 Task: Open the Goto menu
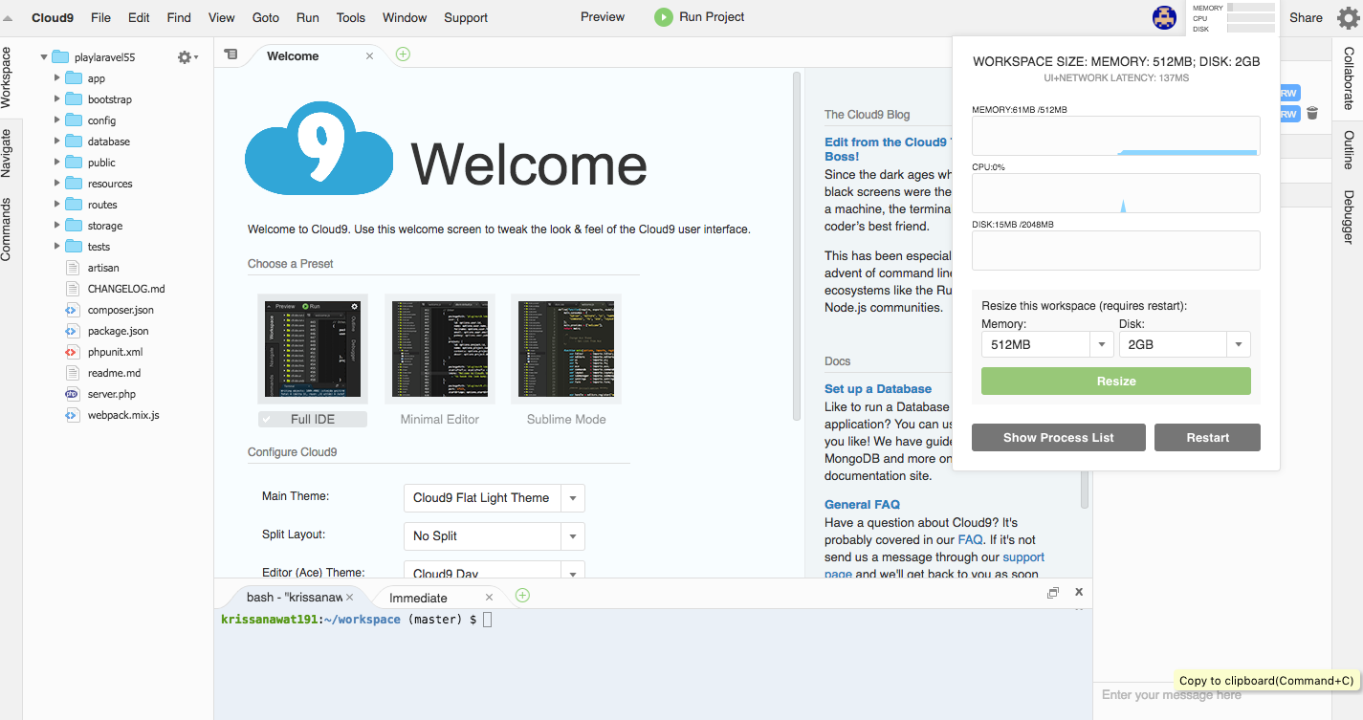[x=266, y=17]
